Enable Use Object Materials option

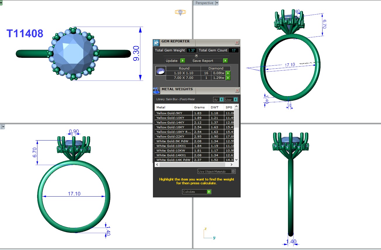pyautogui.click(x=233, y=171)
